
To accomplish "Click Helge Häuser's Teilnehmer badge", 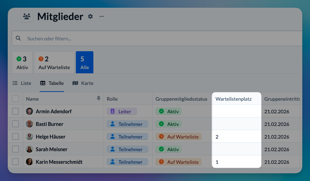I will [x=127, y=136].
